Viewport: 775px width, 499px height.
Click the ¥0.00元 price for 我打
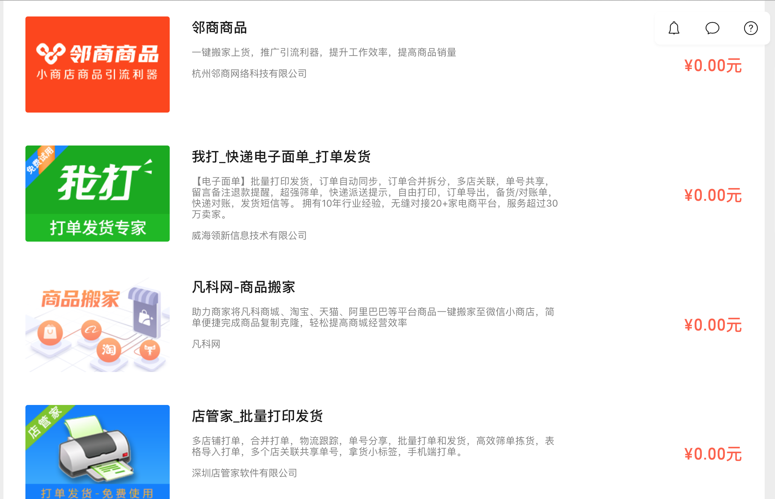[713, 196]
